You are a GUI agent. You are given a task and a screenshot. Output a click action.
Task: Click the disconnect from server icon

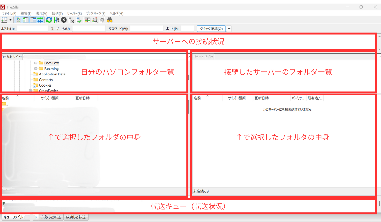(71, 20)
